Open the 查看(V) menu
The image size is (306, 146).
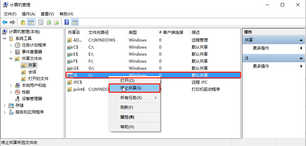[x=47, y=14]
